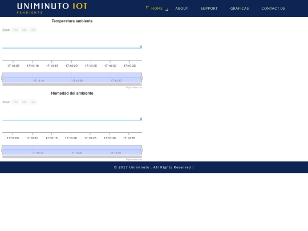Click the 0 value label on Temperatura line
The height and width of the screenshot is (231, 308).
pyautogui.click(x=141, y=47)
